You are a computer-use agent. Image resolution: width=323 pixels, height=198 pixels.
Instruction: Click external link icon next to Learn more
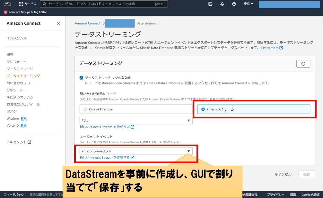coord(281,48)
